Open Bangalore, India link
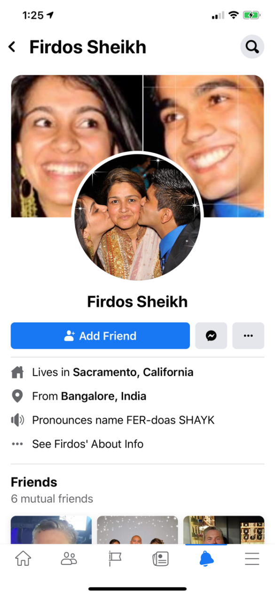 coord(103,396)
